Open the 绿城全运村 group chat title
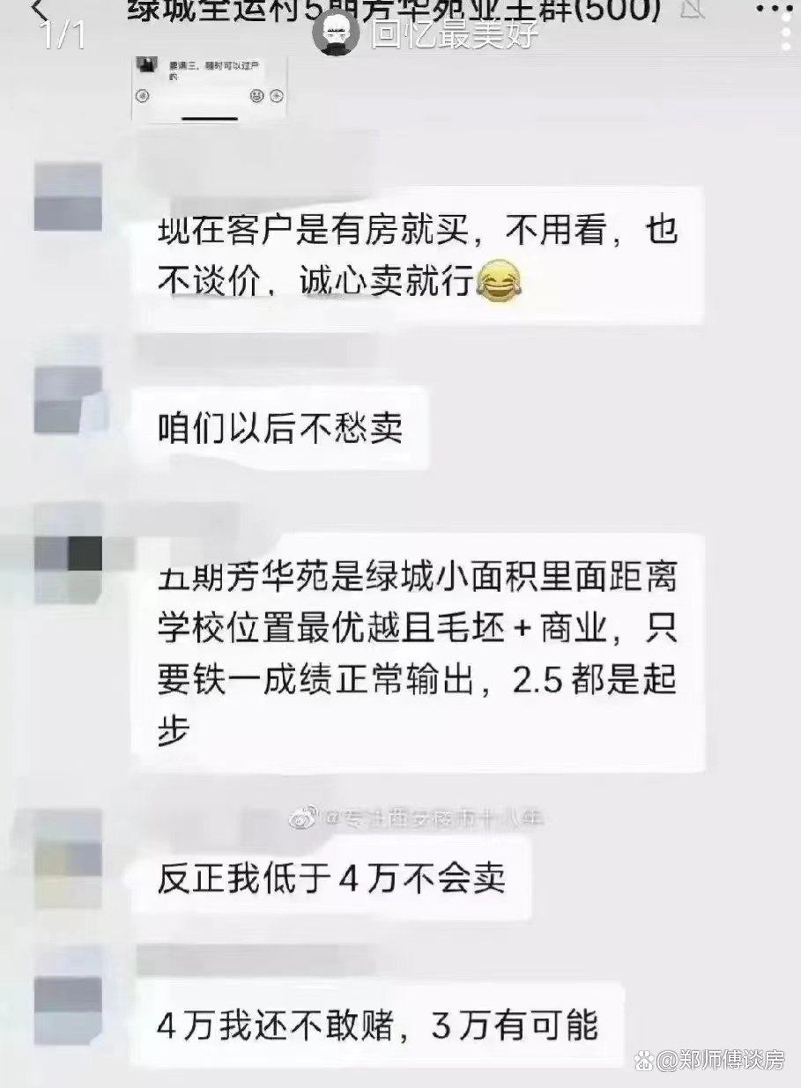Image resolution: width=801 pixels, height=1088 pixels. pos(394,10)
